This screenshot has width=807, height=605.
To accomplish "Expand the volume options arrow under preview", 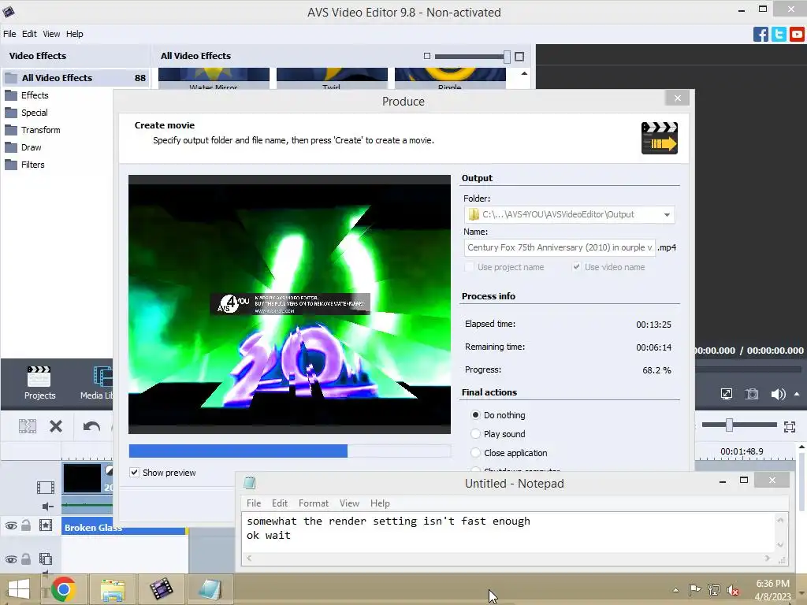I will point(797,394).
